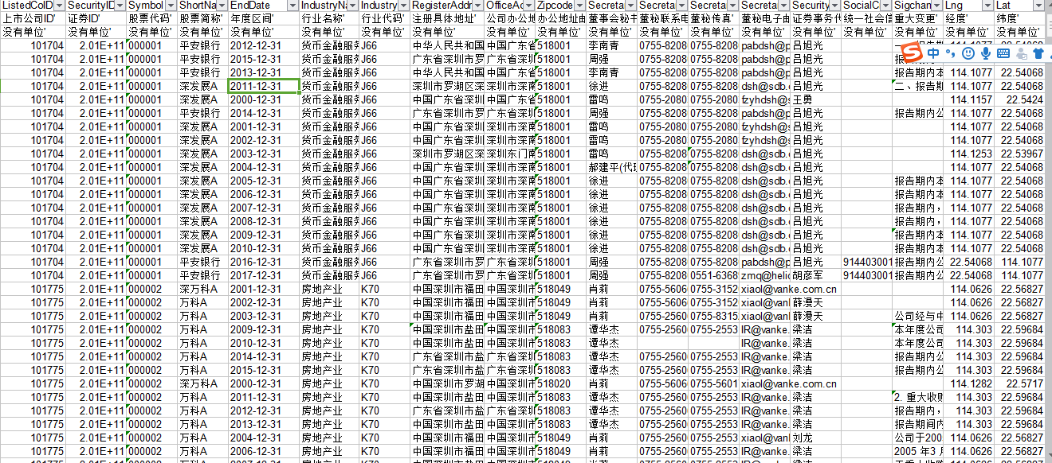Click the 纬度' cell
1052x463 pixels.
1020,19
